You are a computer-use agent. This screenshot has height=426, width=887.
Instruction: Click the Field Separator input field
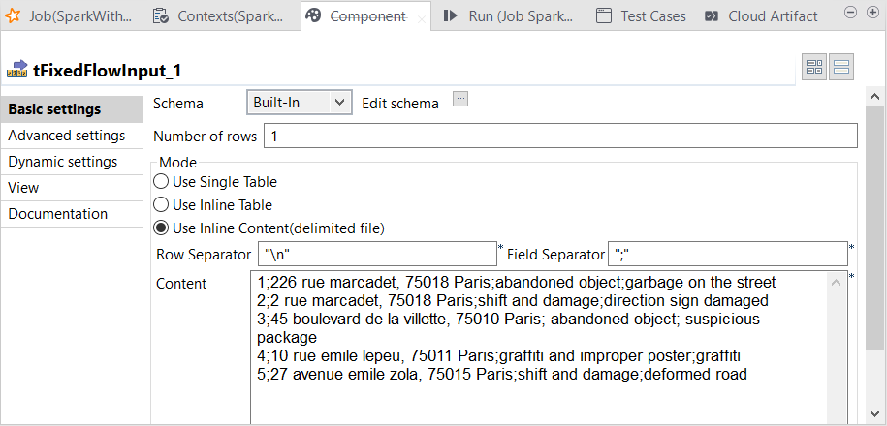[727, 254]
